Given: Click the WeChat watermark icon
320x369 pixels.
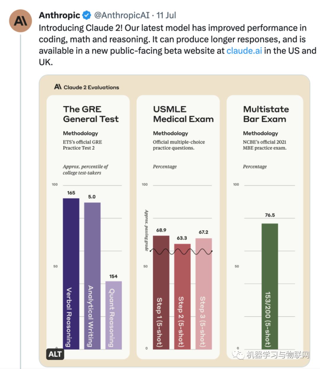Looking at the screenshot, I should coord(239,354).
